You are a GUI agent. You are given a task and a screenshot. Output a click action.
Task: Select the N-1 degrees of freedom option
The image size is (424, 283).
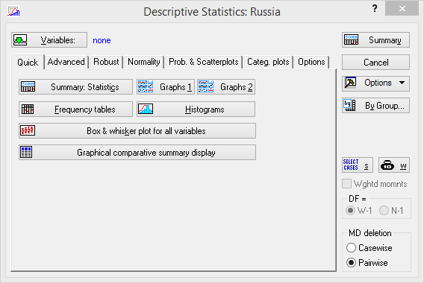pos(384,211)
